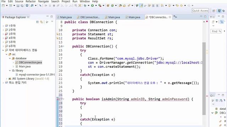Collapse the database package node
This screenshot has width=227, height=127.
(x=10, y=58)
